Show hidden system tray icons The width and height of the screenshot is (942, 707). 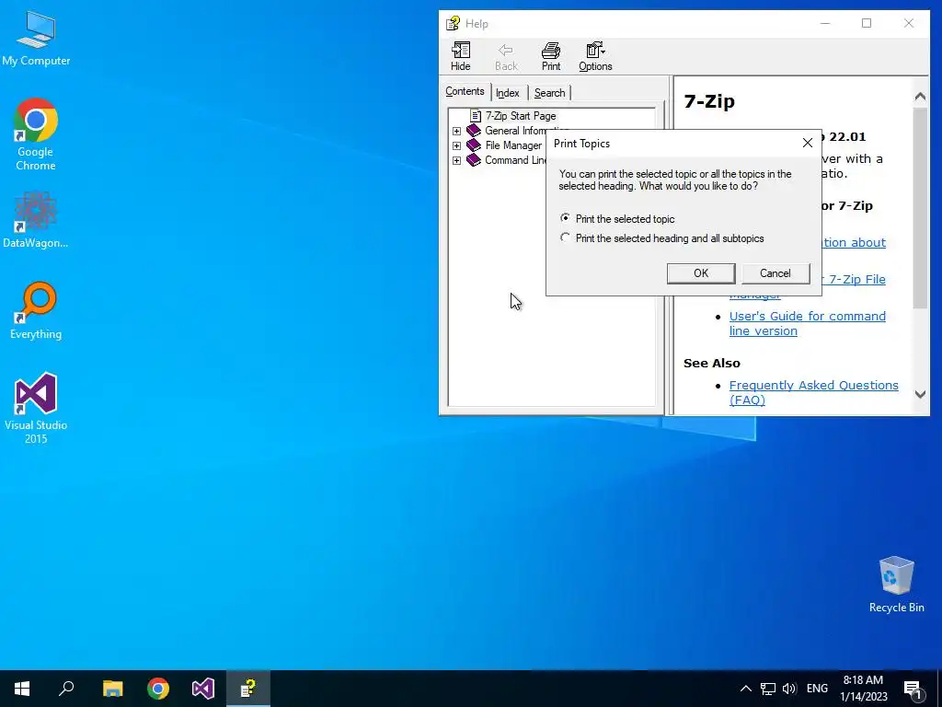point(745,689)
